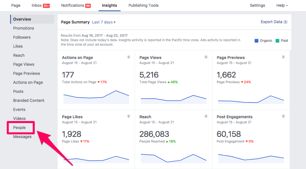Viewport: 306px width, 169px height.
Task: Open the Last 7 days date range dropdown
Action: point(104,22)
